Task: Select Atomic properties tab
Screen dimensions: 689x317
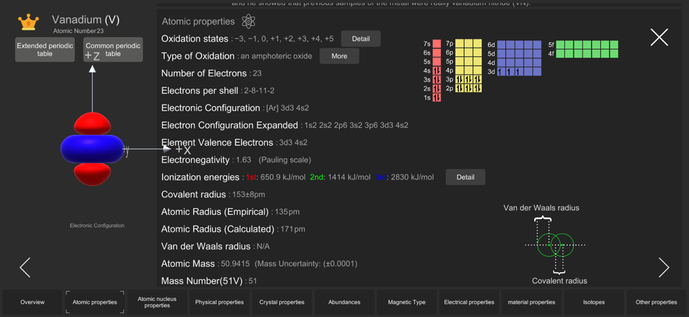Action: [94, 302]
